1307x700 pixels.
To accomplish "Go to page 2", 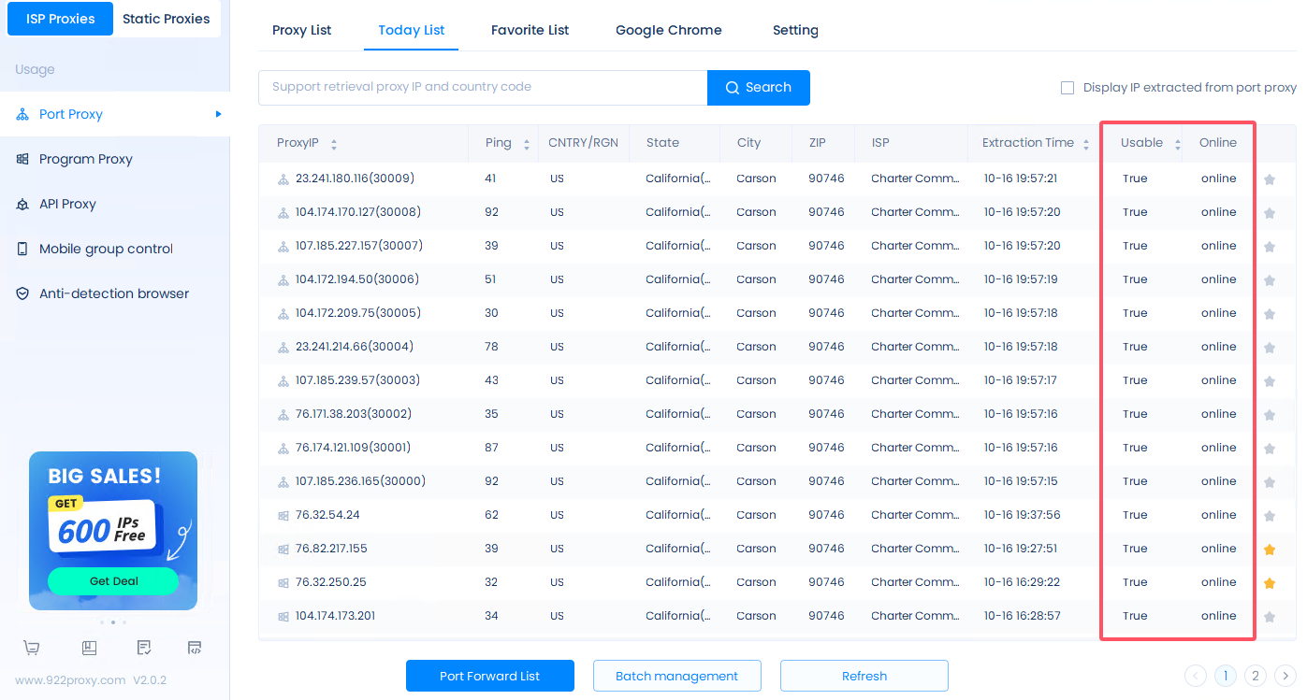I will pos(1256,676).
